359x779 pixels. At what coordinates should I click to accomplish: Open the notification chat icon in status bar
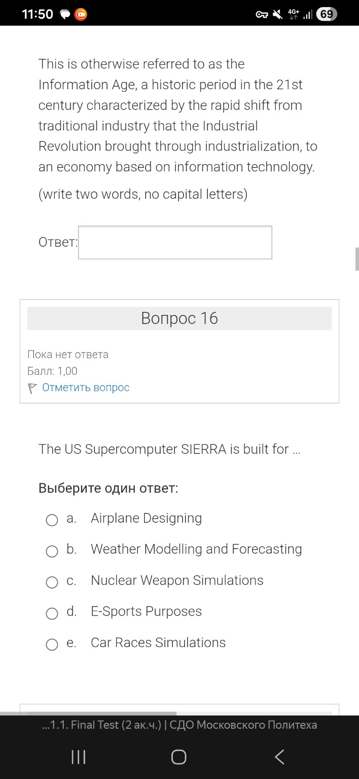coord(64,14)
